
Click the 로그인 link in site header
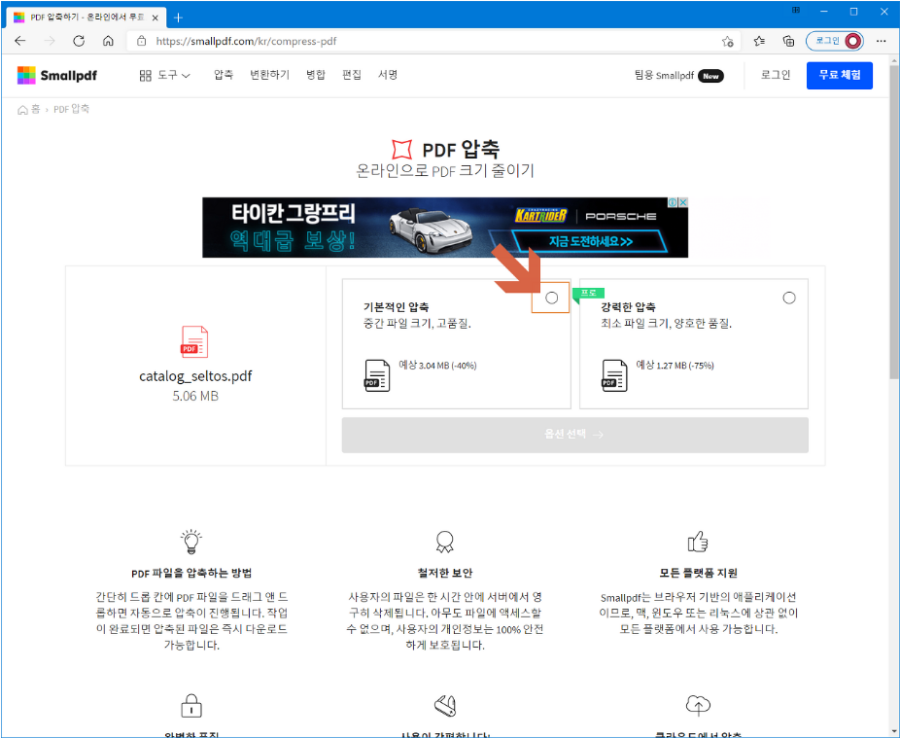coord(776,75)
